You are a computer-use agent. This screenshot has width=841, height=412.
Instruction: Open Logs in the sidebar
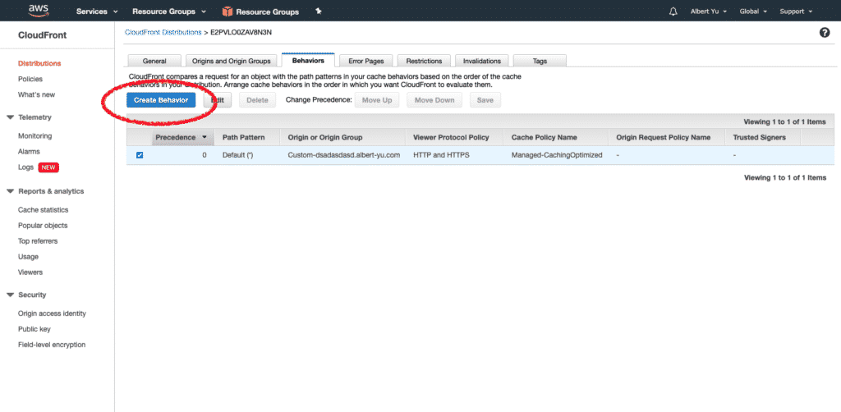point(25,167)
